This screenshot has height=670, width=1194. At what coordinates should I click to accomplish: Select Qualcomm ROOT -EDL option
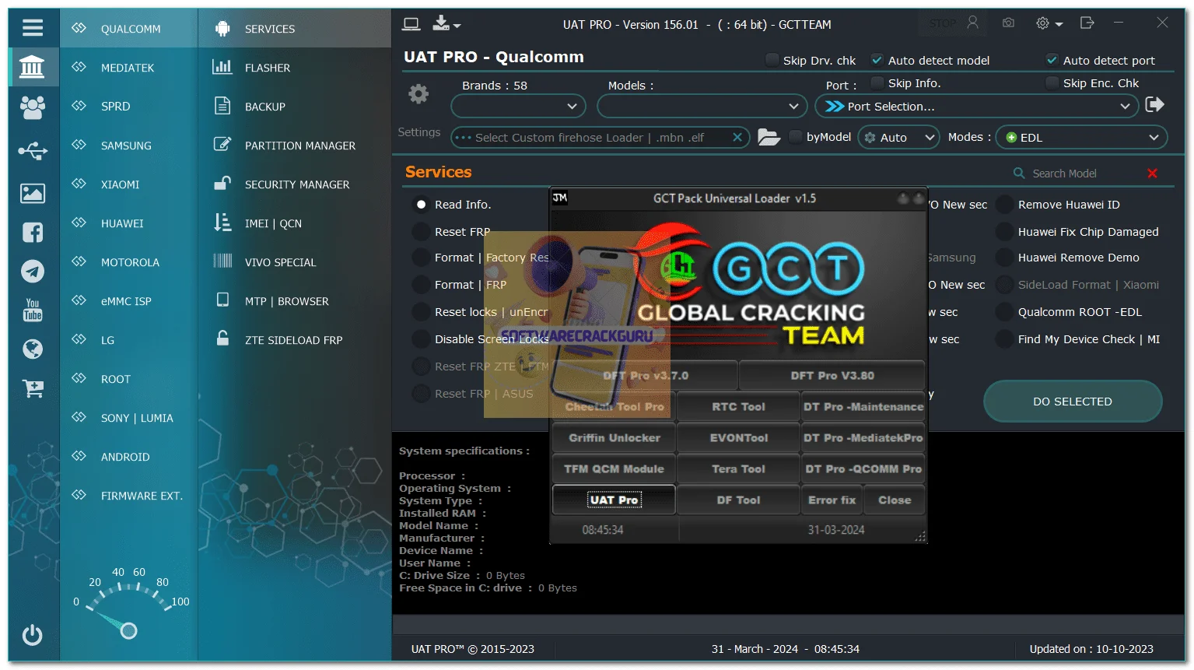tap(1070, 312)
